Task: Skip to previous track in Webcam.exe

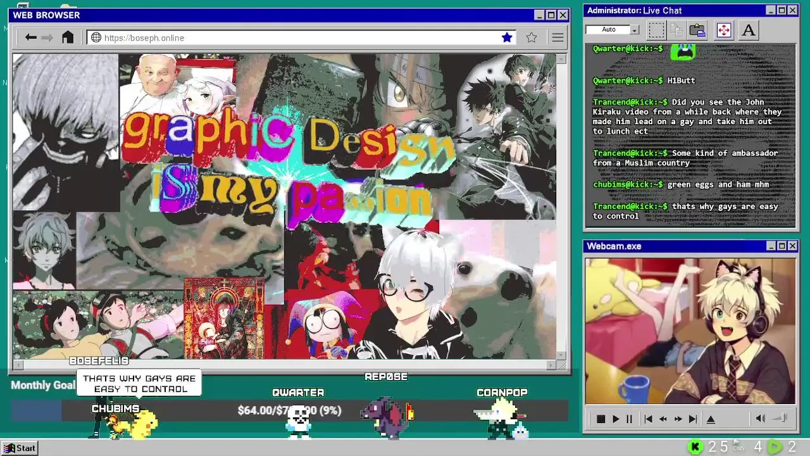Action: pos(648,419)
